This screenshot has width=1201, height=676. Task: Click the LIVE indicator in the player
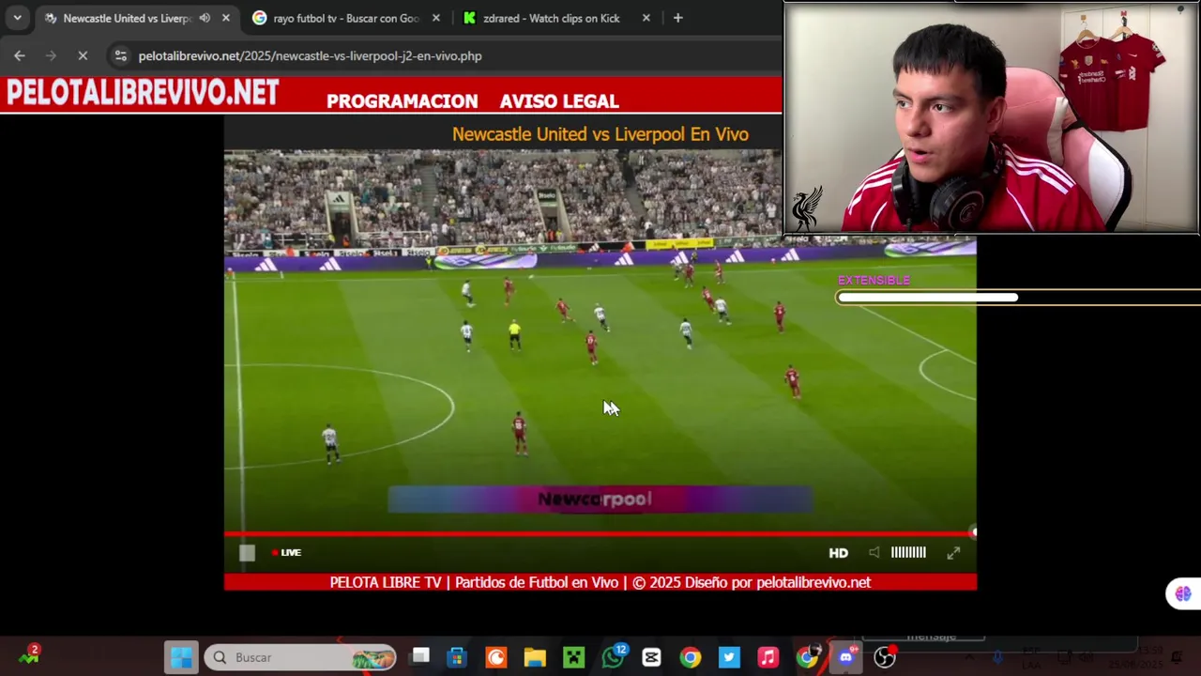click(286, 552)
